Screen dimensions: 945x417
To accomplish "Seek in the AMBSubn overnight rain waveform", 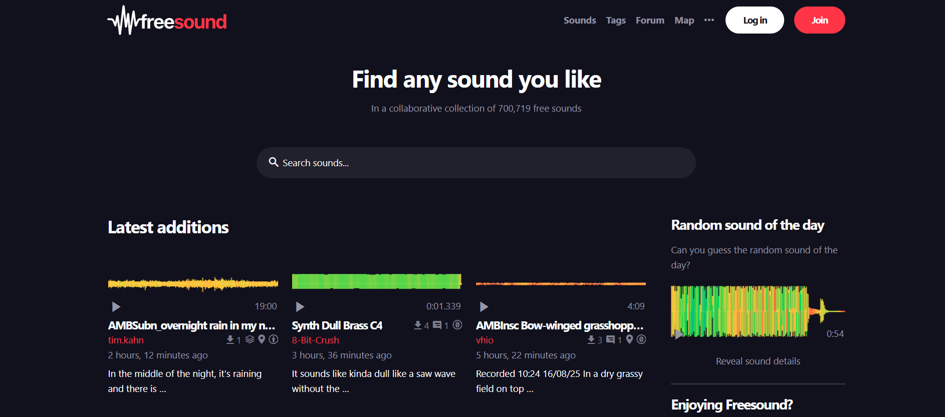I will (x=193, y=284).
